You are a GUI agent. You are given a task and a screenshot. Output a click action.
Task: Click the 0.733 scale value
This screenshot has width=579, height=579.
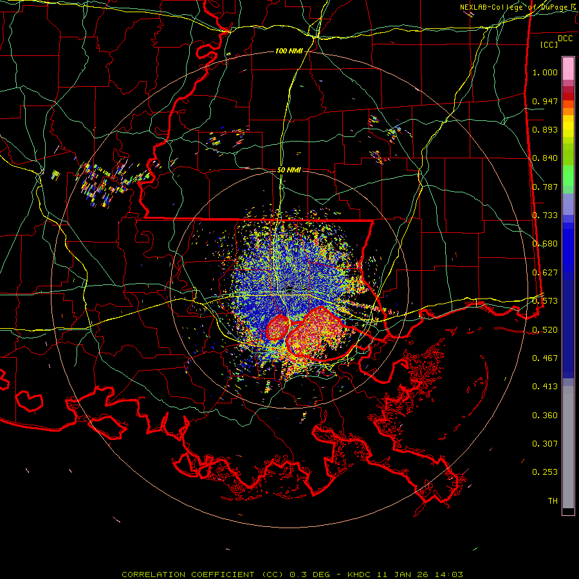pyautogui.click(x=545, y=216)
